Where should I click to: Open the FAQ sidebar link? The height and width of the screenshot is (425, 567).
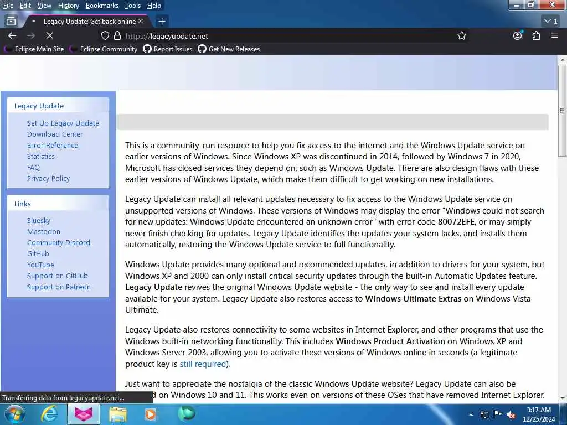pos(33,167)
